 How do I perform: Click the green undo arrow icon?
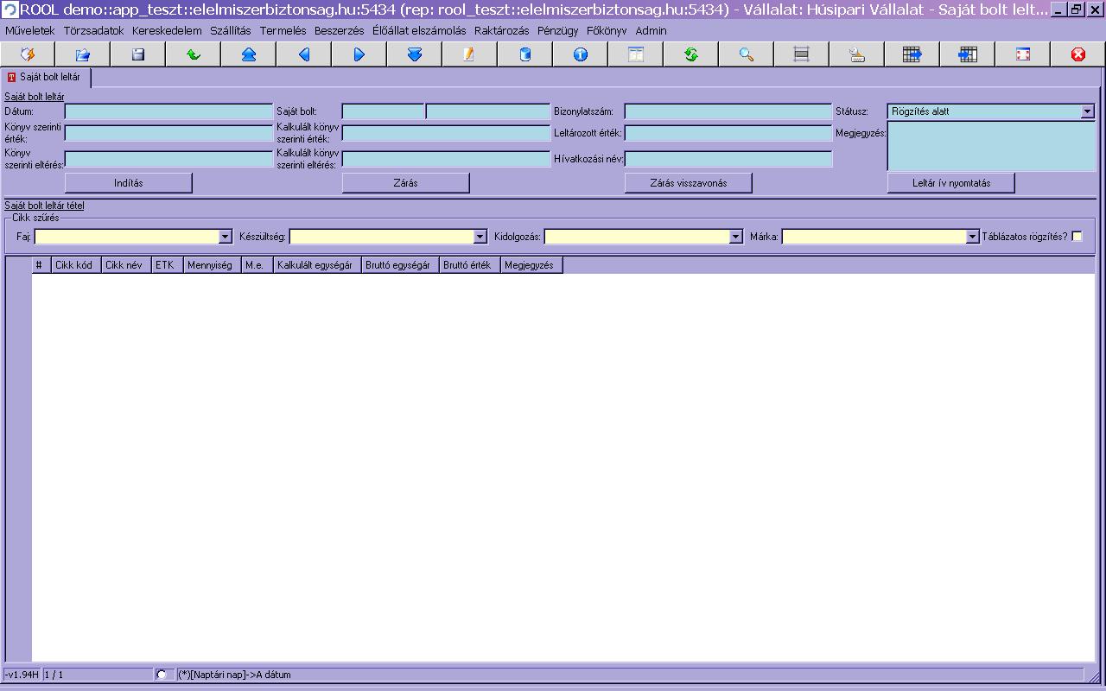coord(194,54)
